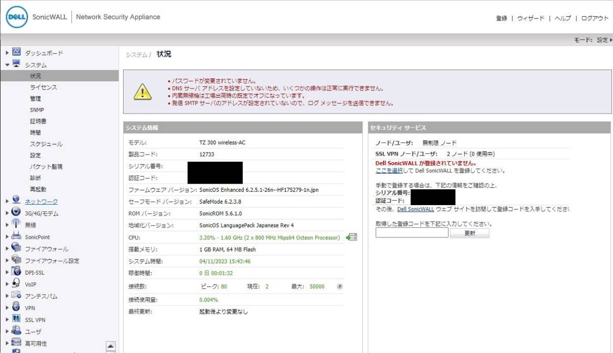This screenshot has width=613, height=353.
Task: Click the モード: 設定 mode switcher
Action: pos(593,40)
